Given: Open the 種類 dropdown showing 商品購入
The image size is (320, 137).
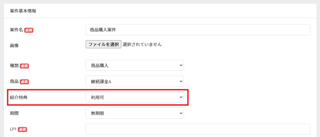Looking at the screenshot, I should [135, 66].
